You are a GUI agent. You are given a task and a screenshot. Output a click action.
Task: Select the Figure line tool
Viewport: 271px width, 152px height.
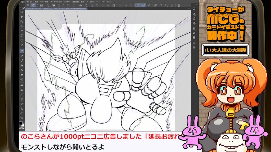22,95
